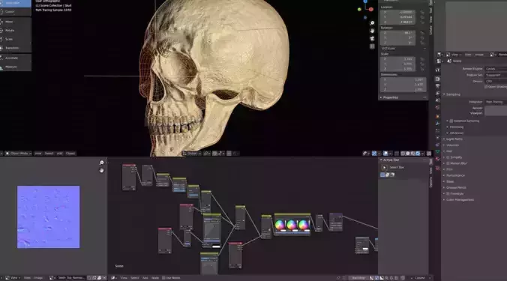Open node editor Add menu

pos(145,278)
